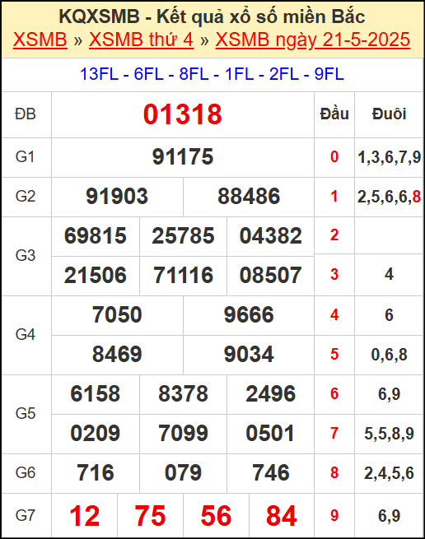This screenshot has width=425, height=539.
Task: Select the G4 number 9666
Action: pos(249,315)
